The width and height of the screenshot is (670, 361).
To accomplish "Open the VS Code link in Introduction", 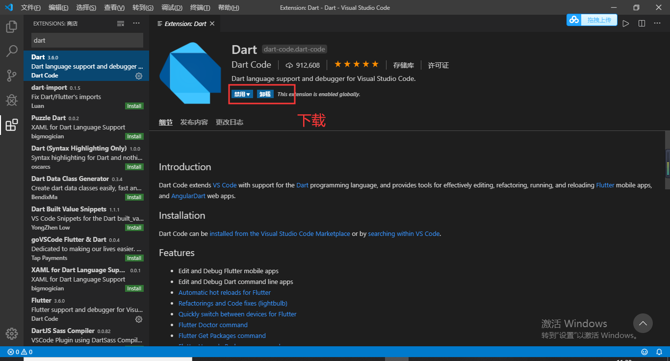I will point(225,185).
